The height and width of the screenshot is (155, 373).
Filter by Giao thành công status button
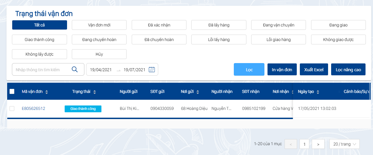tap(39, 40)
